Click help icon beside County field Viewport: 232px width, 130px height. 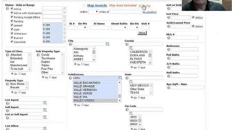(x=127, y=44)
